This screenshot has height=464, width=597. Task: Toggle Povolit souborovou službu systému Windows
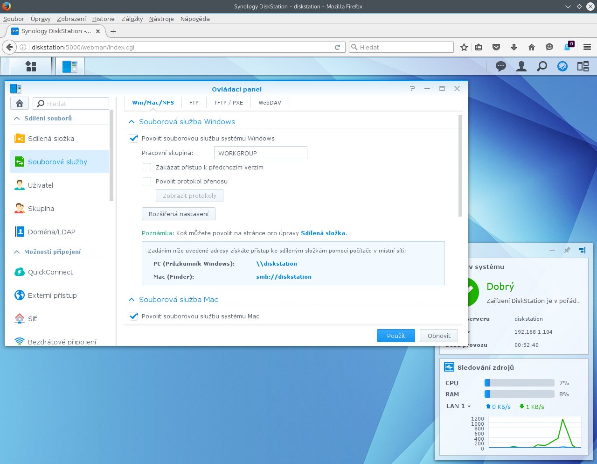pos(133,139)
